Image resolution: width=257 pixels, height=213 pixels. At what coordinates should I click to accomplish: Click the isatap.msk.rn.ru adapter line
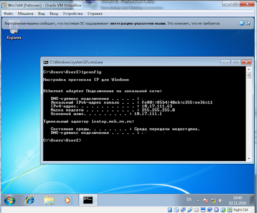click(x=89, y=122)
